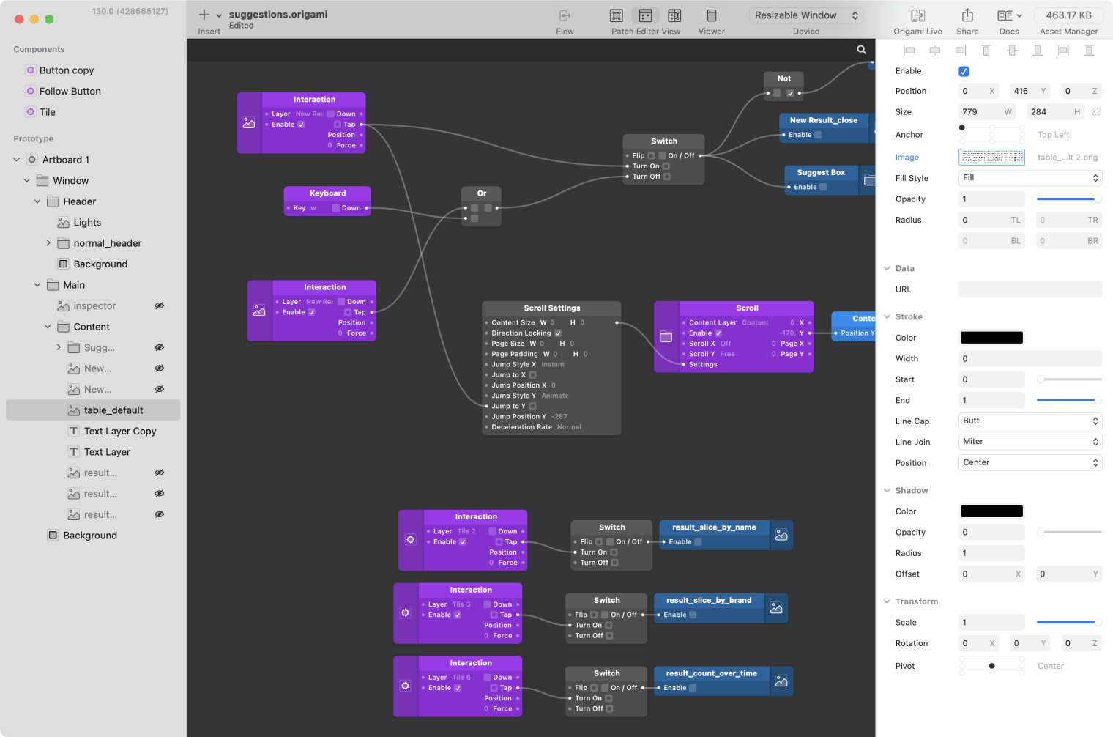Toggle Enable checkbox on Suggest Box patch
This screenshot has height=737, width=1113.
[x=823, y=187]
